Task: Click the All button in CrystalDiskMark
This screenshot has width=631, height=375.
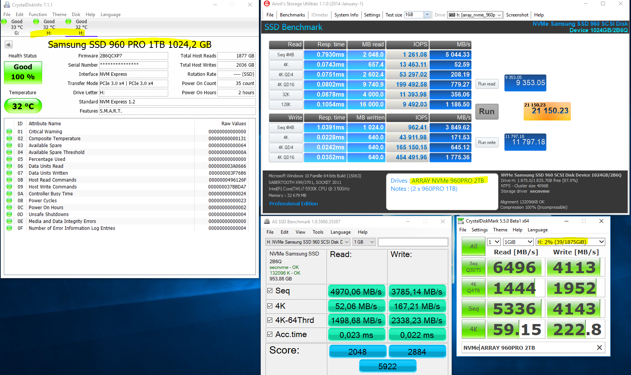Action: (x=474, y=246)
